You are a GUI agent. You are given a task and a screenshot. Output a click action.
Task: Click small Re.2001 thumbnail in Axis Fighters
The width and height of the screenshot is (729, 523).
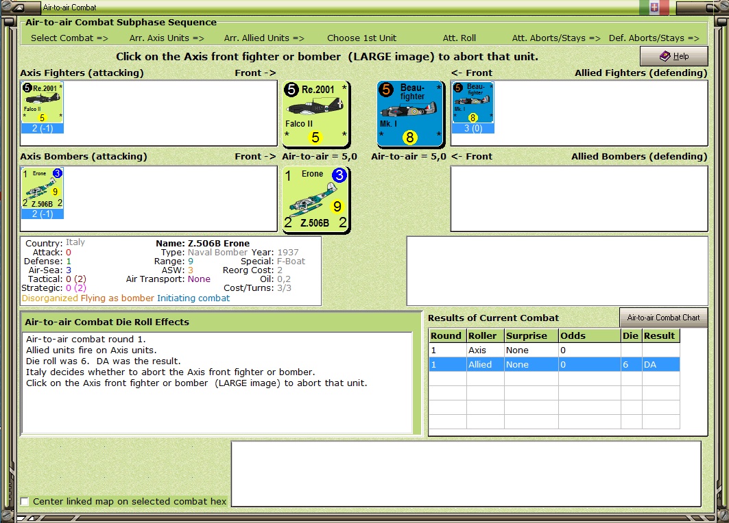(x=42, y=103)
